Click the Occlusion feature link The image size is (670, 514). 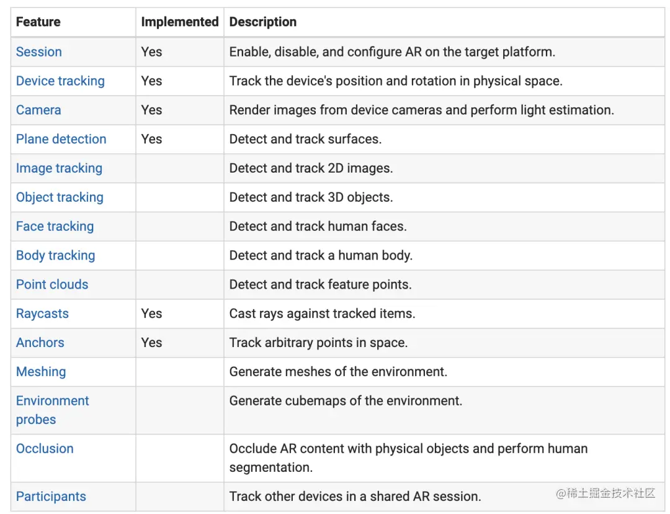pos(45,449)
